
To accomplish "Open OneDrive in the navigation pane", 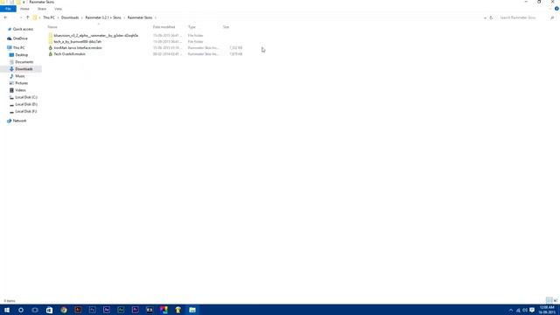I will [20, 38].
